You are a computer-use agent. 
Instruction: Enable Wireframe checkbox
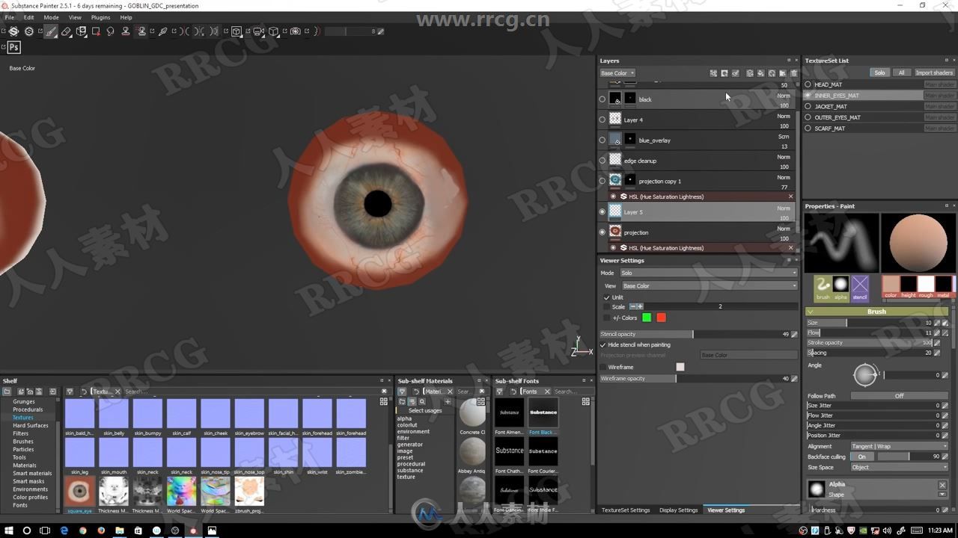tap(602, 367)
